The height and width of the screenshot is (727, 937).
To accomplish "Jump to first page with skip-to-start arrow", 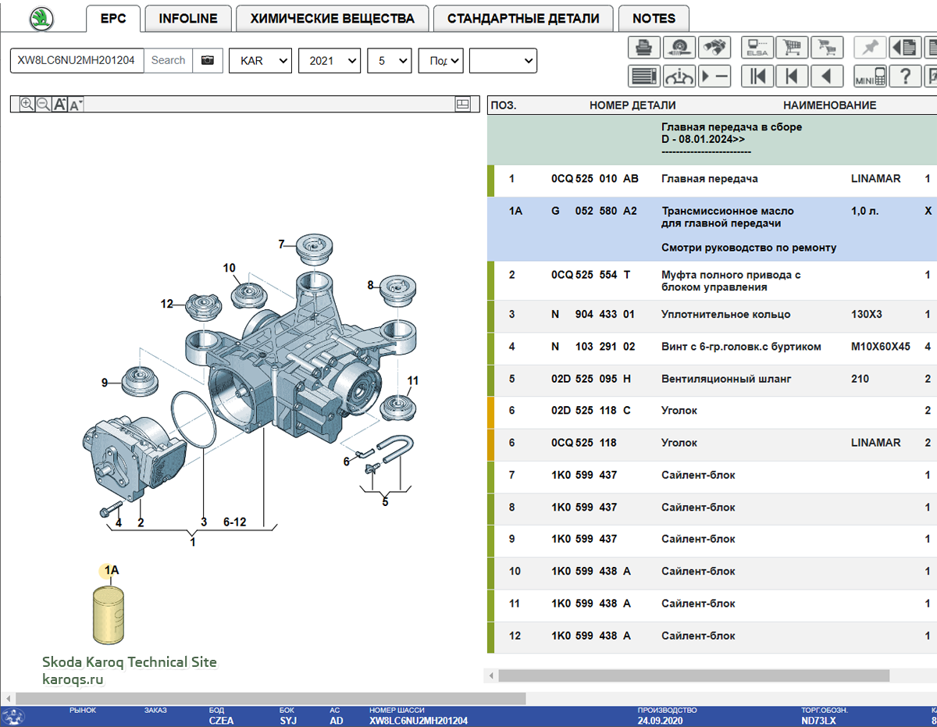I will click(x=757, y=77).
